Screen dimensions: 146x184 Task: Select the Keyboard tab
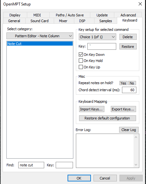coord(130,20)
